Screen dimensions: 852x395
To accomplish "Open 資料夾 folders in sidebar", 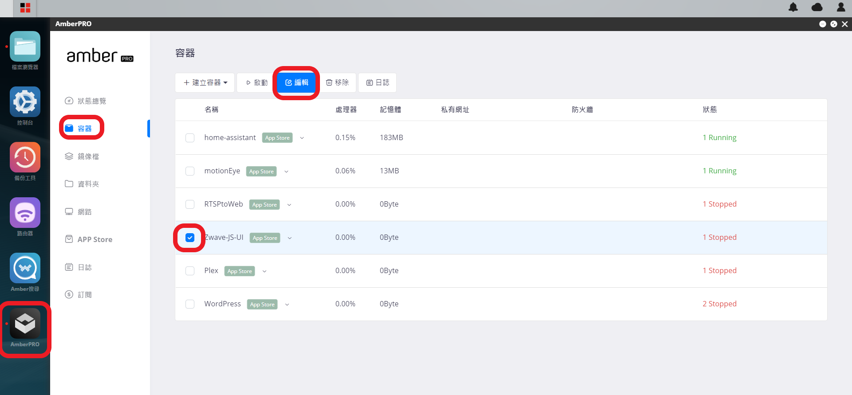I will point(82,184).
